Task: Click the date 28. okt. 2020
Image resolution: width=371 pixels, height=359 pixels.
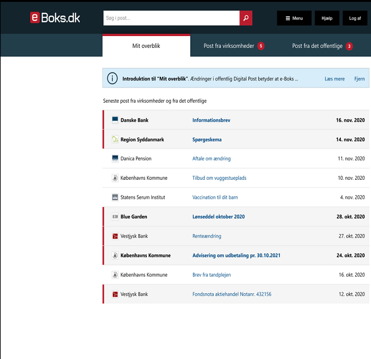Action: click(351, 217)
